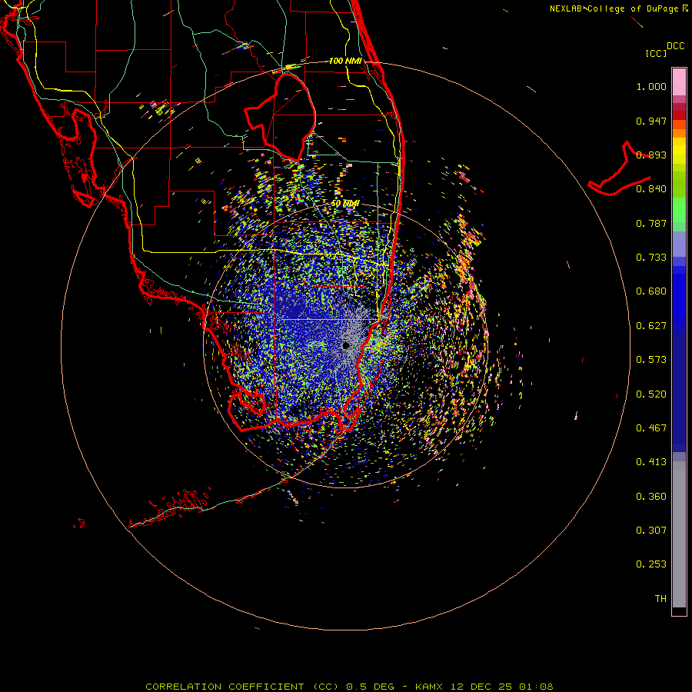Click the 0.467 scale value

pyautogui.click(x=651, y=428)
